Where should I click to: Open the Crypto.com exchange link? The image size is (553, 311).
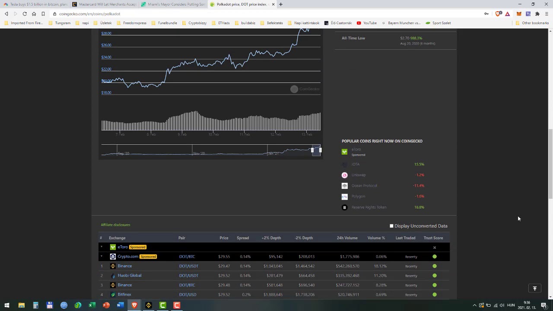(128, 257)
